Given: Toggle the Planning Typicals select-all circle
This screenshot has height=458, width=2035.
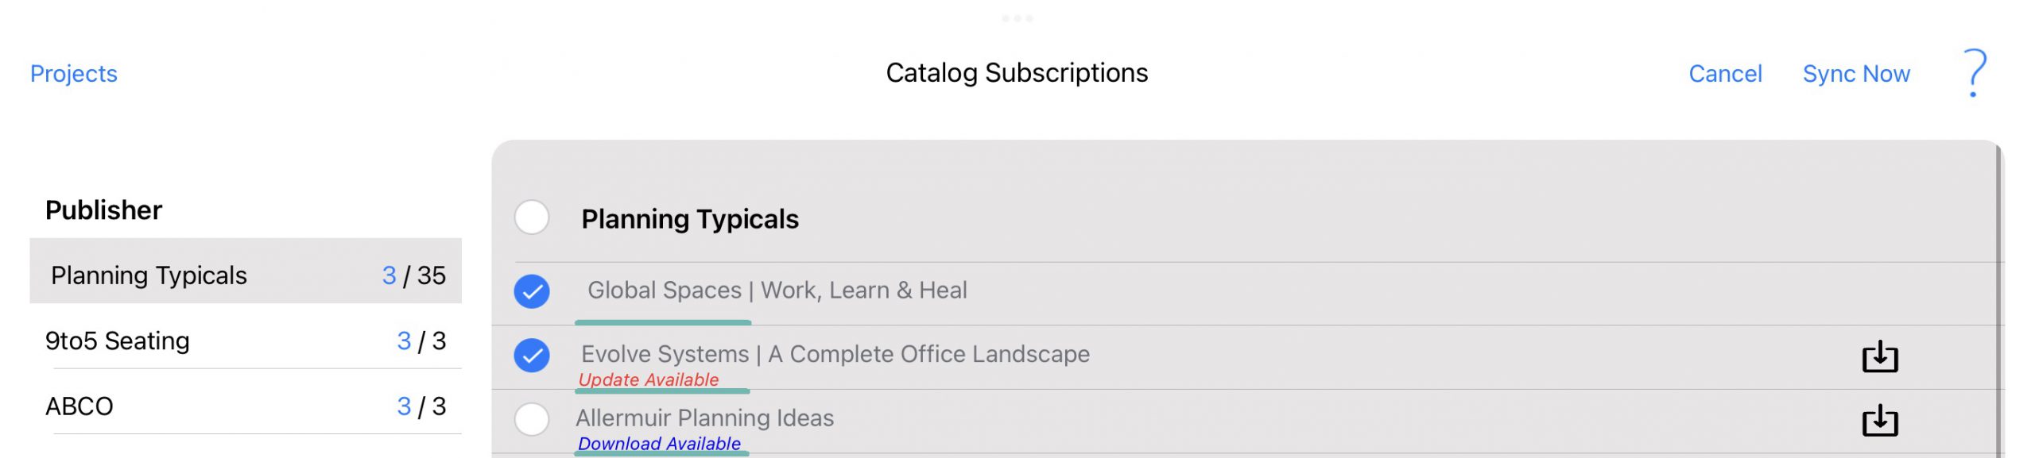Looking at the screenshot, I should click(532, 217).
